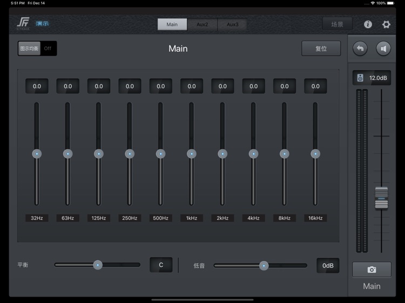
Task: Click the 1kHz gain value 0.0
Action: pyautogui.click(x=192, y=86)
